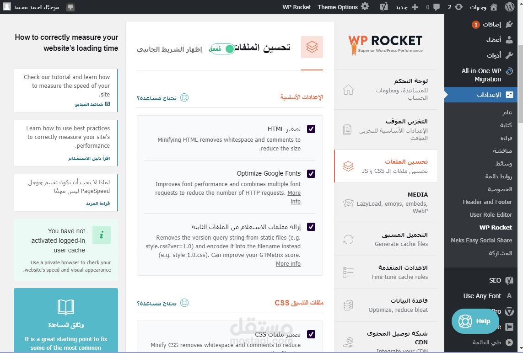
Task: Switch to التخزين المؤقت tab
Action: click(x=386, y=129)
